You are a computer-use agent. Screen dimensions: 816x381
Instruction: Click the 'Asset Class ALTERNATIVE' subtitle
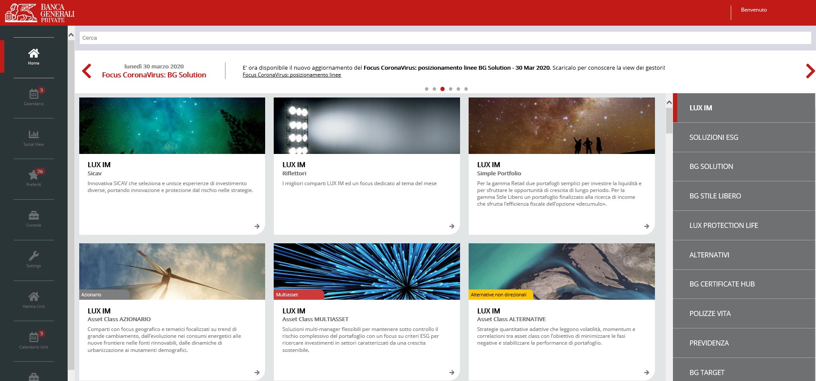tap(511, 319)
